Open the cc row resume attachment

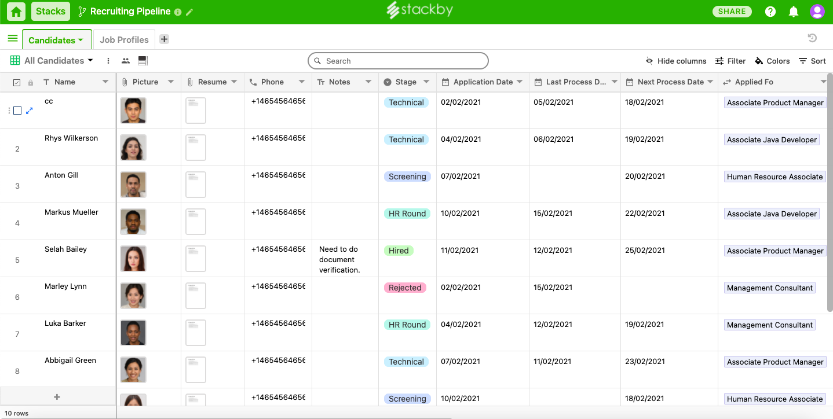coord(196,111)
